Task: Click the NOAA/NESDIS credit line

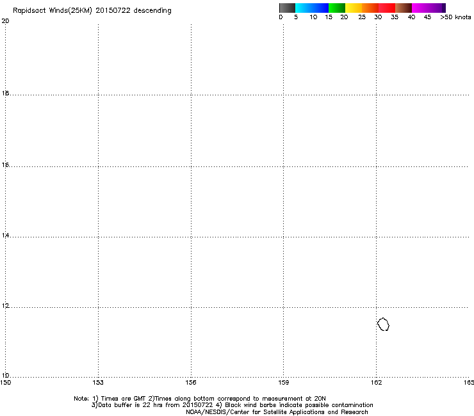Action: click(x=277, y=412)
